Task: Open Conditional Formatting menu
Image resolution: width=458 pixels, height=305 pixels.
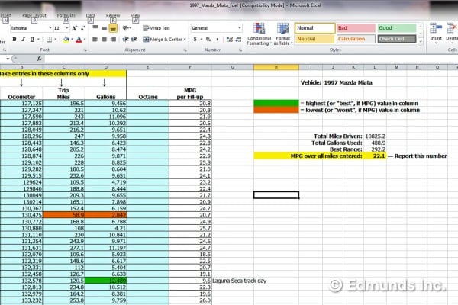Action: click(x=259, y=34)
